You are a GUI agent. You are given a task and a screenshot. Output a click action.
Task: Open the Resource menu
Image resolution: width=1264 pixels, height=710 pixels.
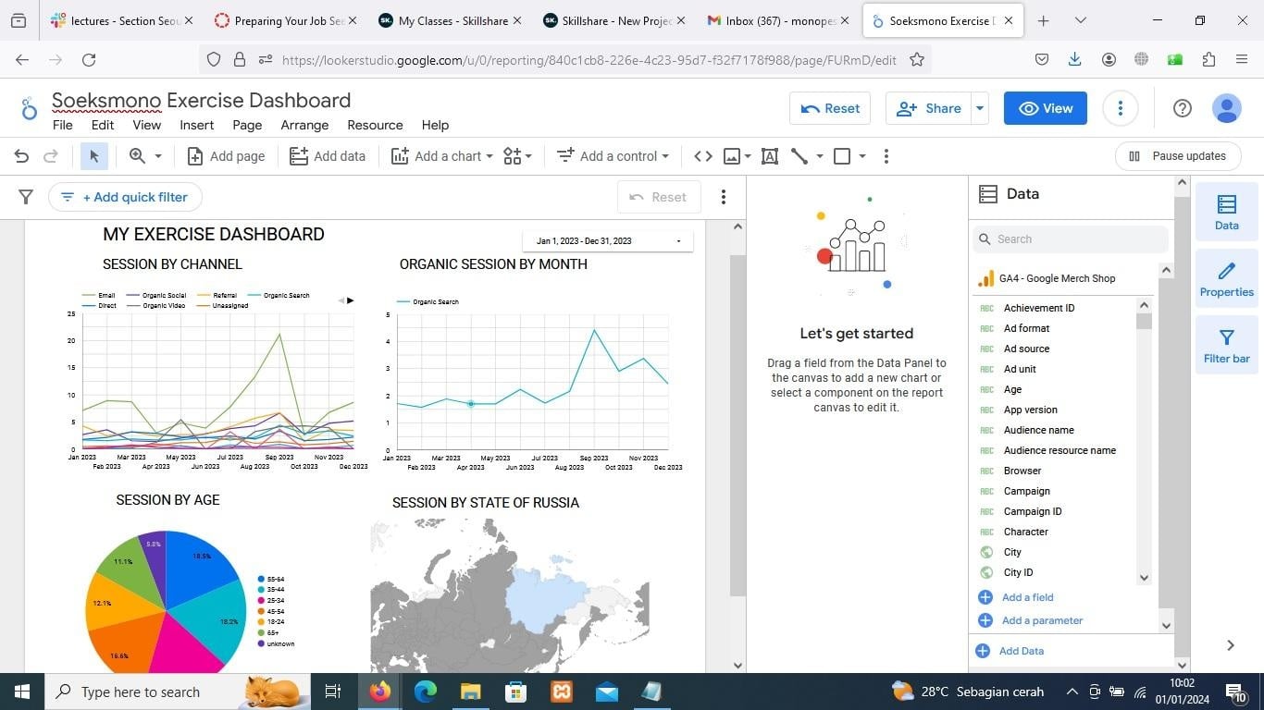[375, 125]
